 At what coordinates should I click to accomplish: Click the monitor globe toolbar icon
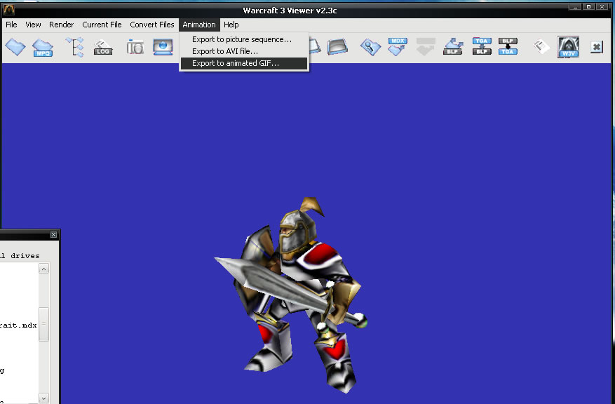tap(163, 47)
